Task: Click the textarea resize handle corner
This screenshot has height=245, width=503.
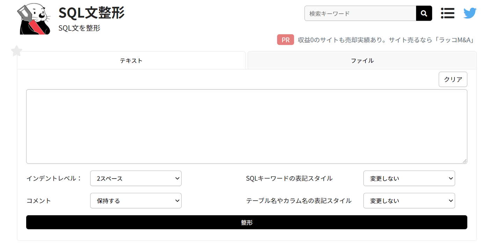Action: pos(465,161)
